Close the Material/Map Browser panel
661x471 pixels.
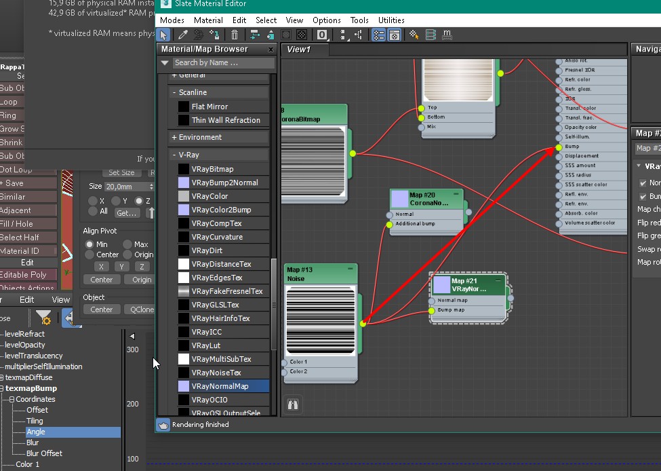271,50
